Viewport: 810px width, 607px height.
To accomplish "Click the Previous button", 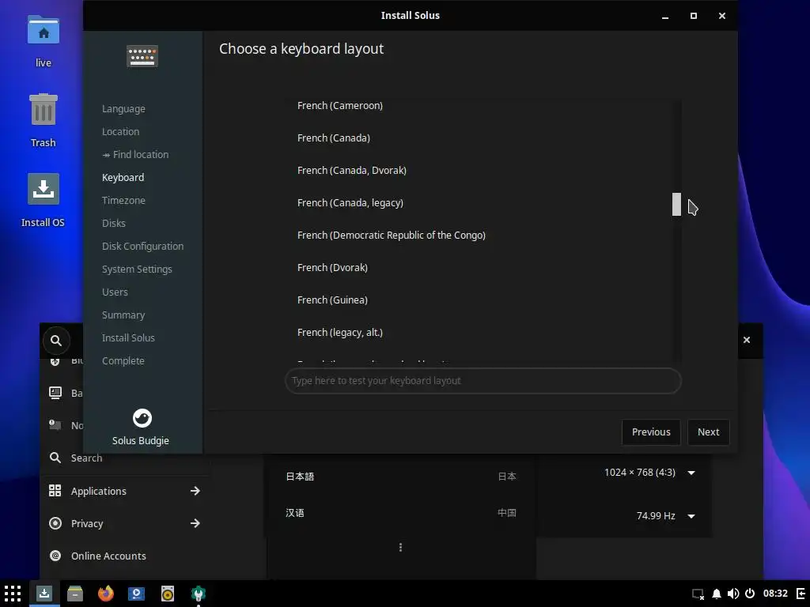I will click(x=651, y=432).
